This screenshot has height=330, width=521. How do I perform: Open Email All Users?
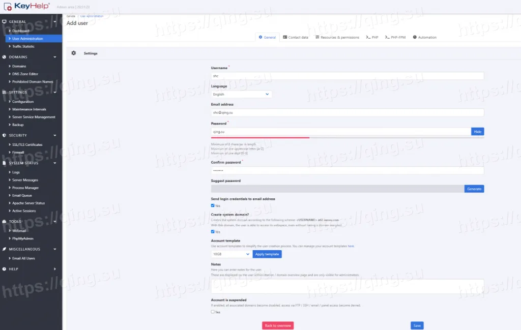(x=23, y=258)
